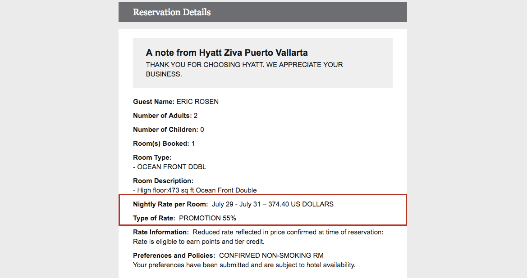
Task: Click the Preferences and Policies label
Action: (174, 256)
